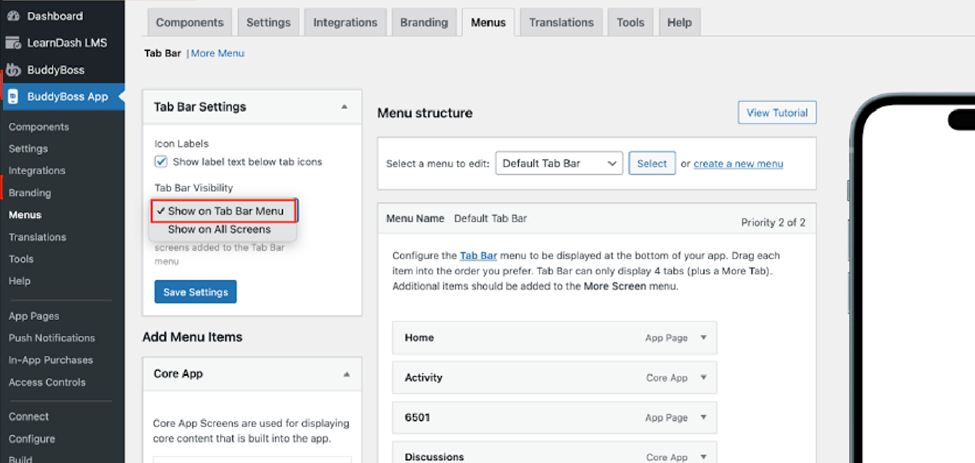
Task: Follow the Tab Bar link in description
Action: 478,255
